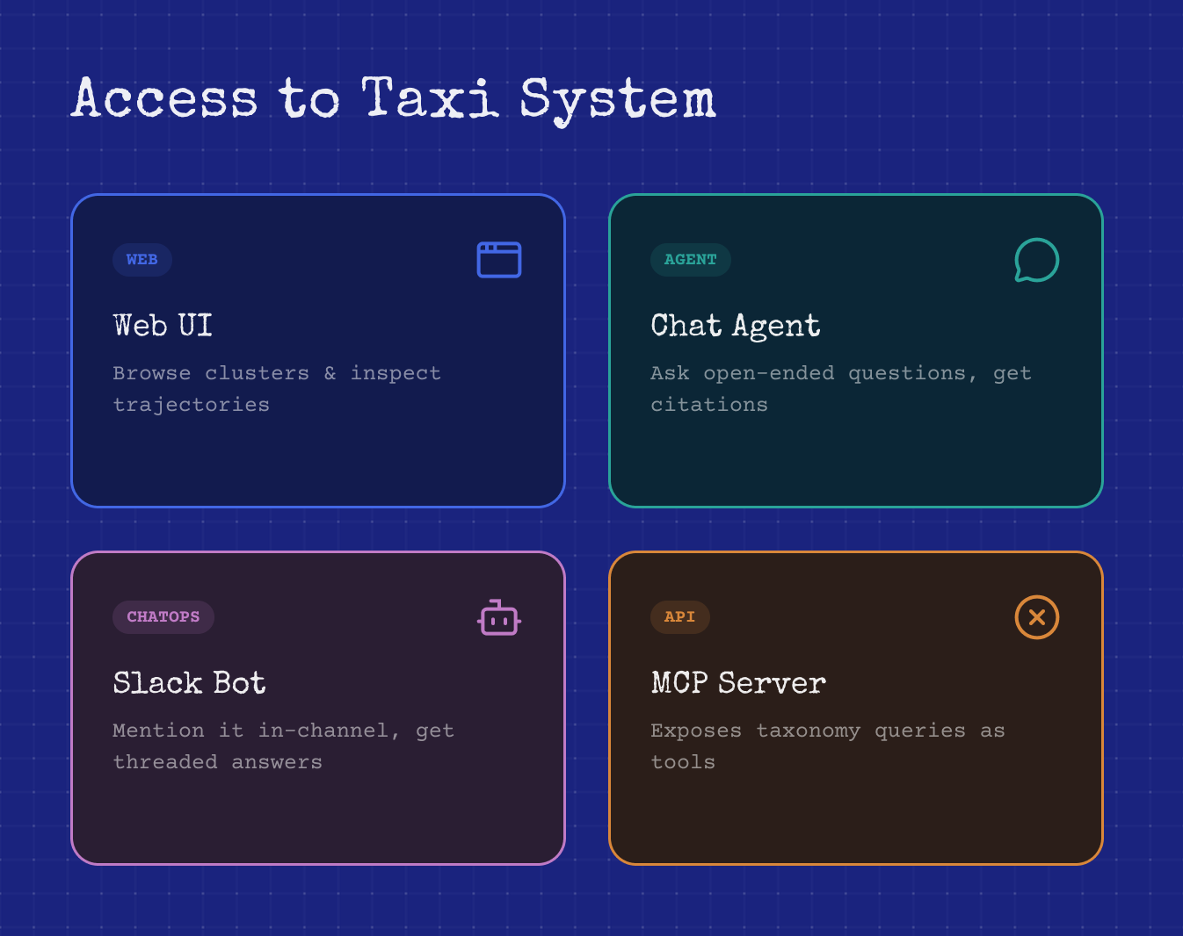Image resolution: width=1183 pixels, height=936 pixels.
Task: Click 'Exposes taxonomy queries as tools' text
Action: pyautogui.click(x=828, y=746)
